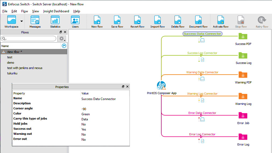
Task: Click log document icon under Error Log Connector
Action: point(202,141)
